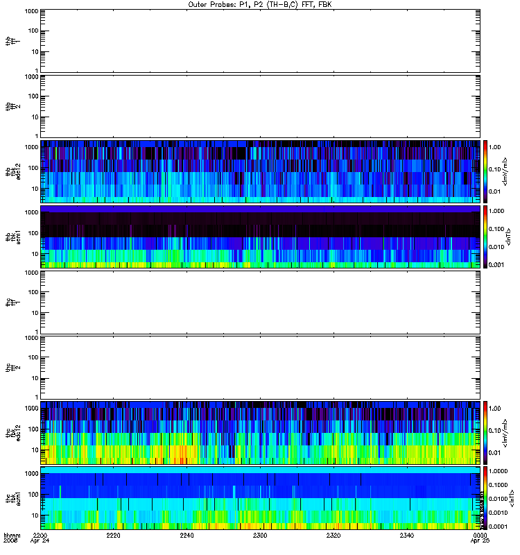Click the thb edc12 mV/m color bar
The image size is (520, 555).
click(485, 171)
